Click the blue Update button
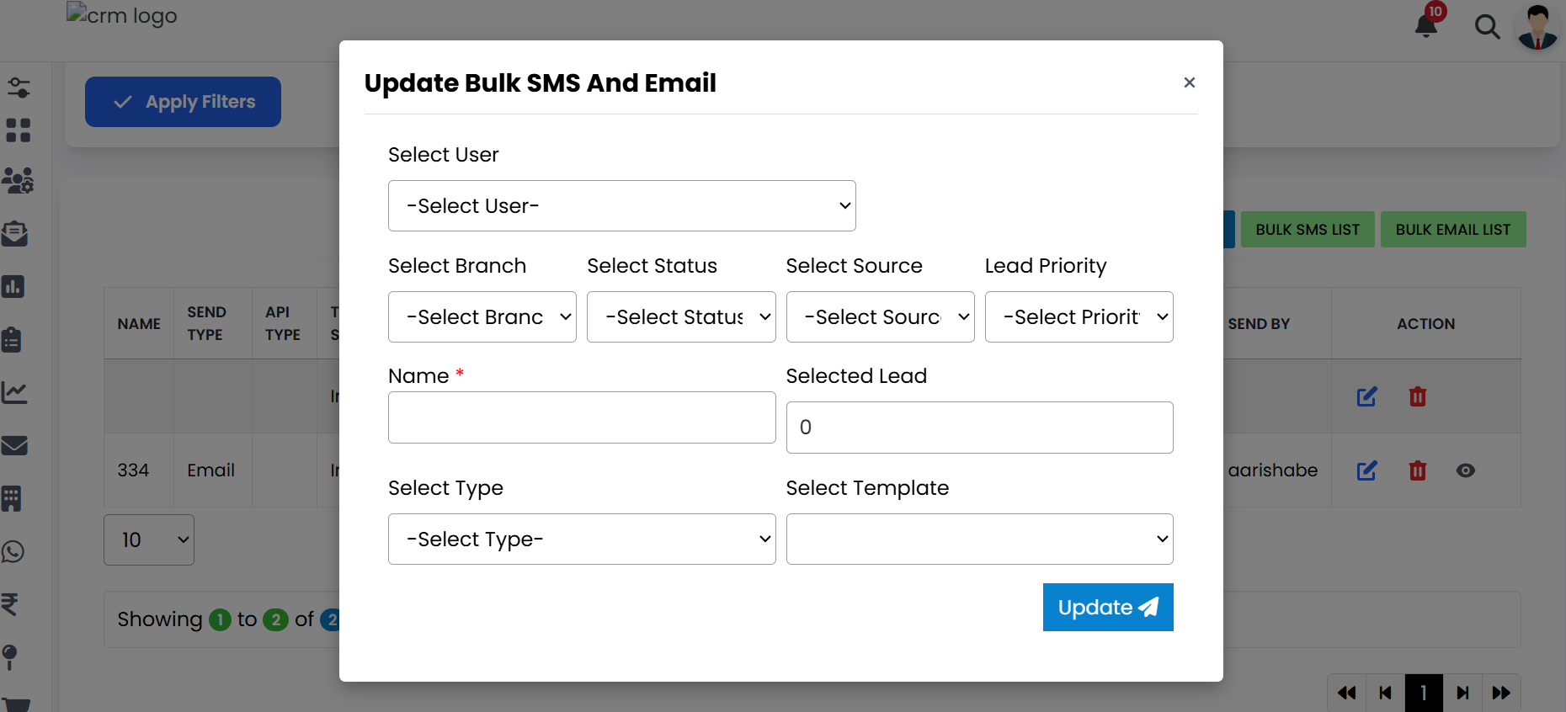Screen dimensions: 1566x712 [x=1107, y=608]
